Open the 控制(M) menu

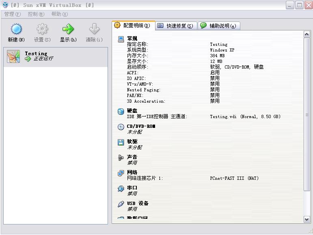(36, 14)
